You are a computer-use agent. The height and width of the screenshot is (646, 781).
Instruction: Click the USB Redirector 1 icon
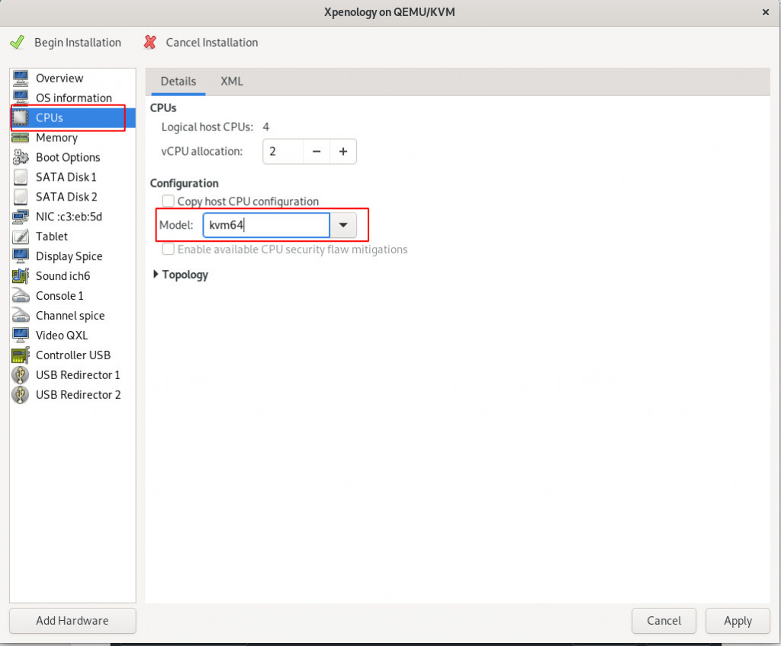pos(21,374)
